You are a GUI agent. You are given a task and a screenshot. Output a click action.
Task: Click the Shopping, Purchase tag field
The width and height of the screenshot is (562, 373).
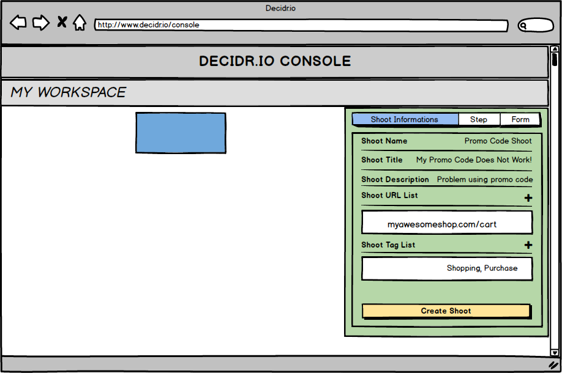446,268
